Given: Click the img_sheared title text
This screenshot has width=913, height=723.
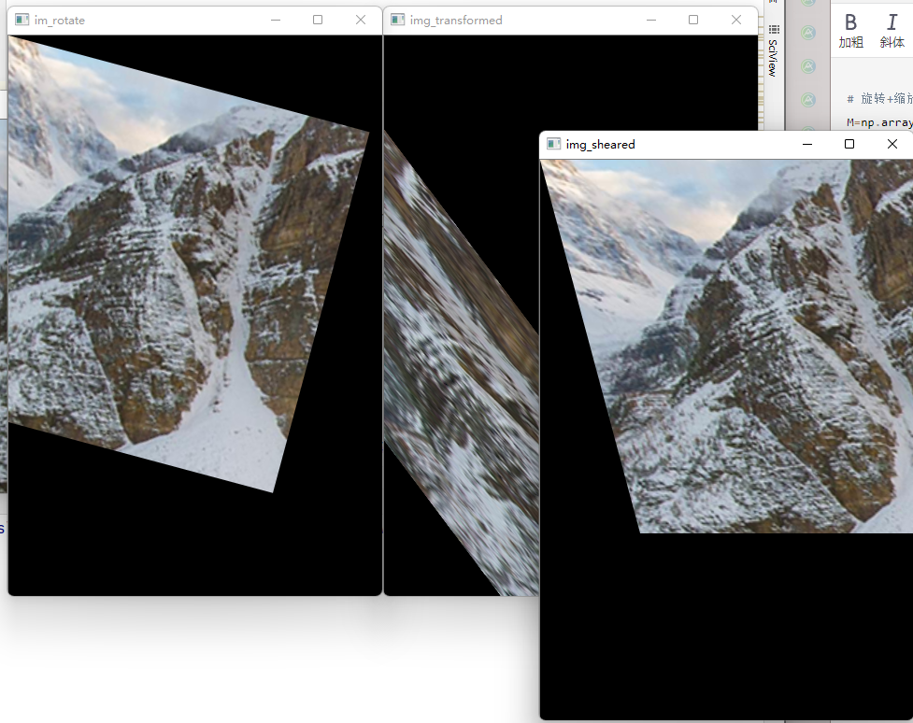Looking at the screenshot, I should [x=600, y=145].
